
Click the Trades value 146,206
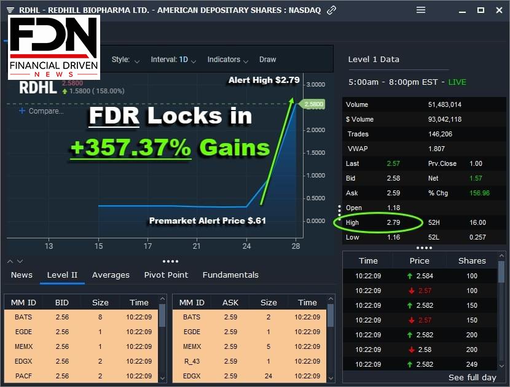tap(440, 134)
